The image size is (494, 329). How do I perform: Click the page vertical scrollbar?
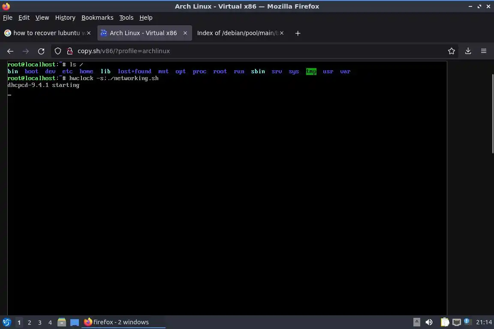click(492, 114)
